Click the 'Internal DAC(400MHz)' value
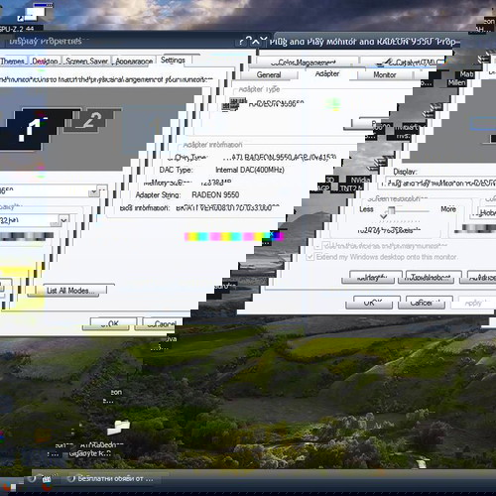 click(x=250, y=170)
